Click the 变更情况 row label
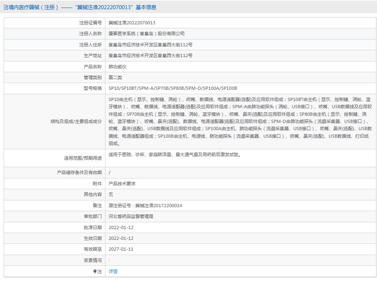 click(x=92, y=260)
